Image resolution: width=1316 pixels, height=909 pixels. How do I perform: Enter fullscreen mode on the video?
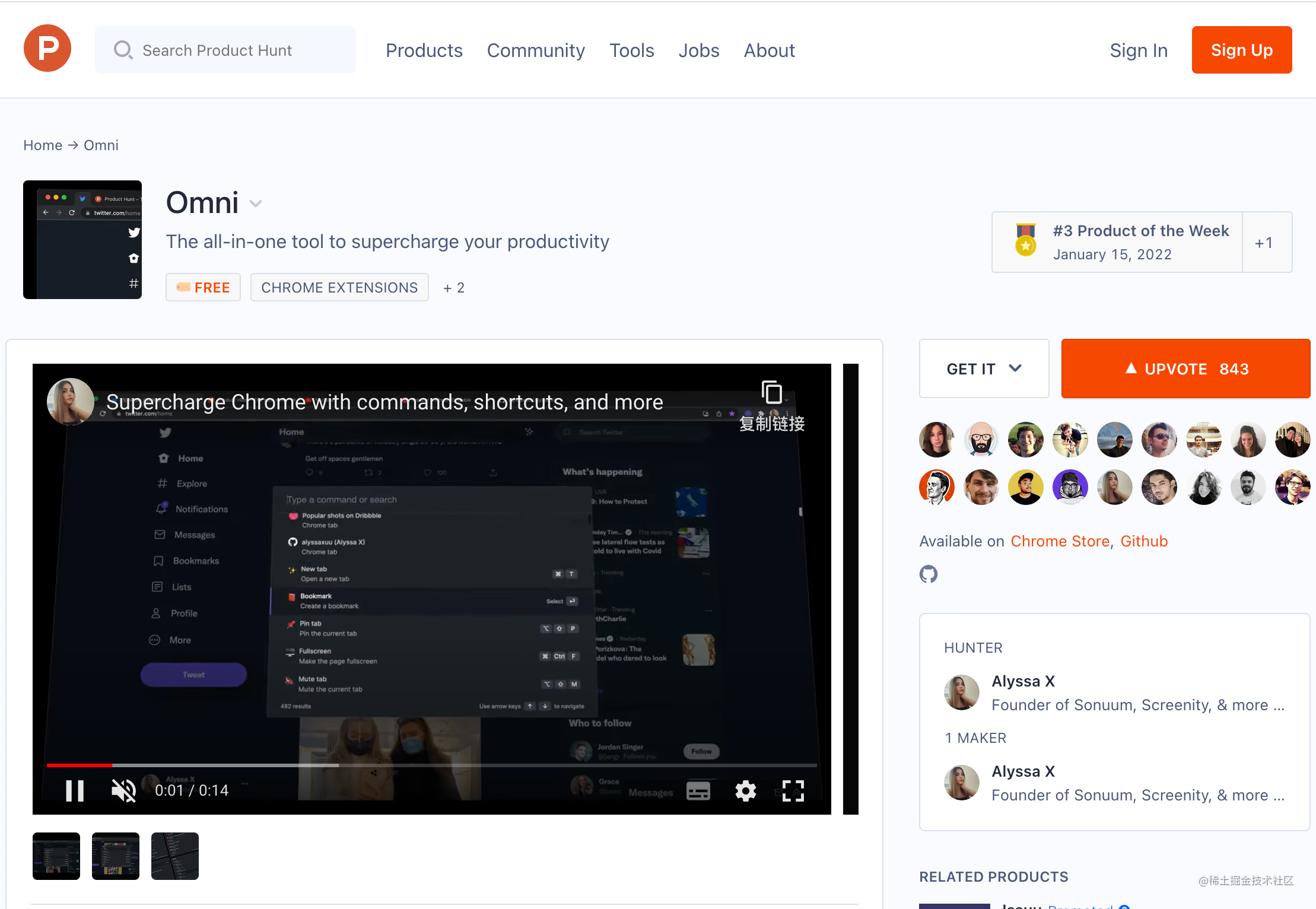(x=793, y=791)
